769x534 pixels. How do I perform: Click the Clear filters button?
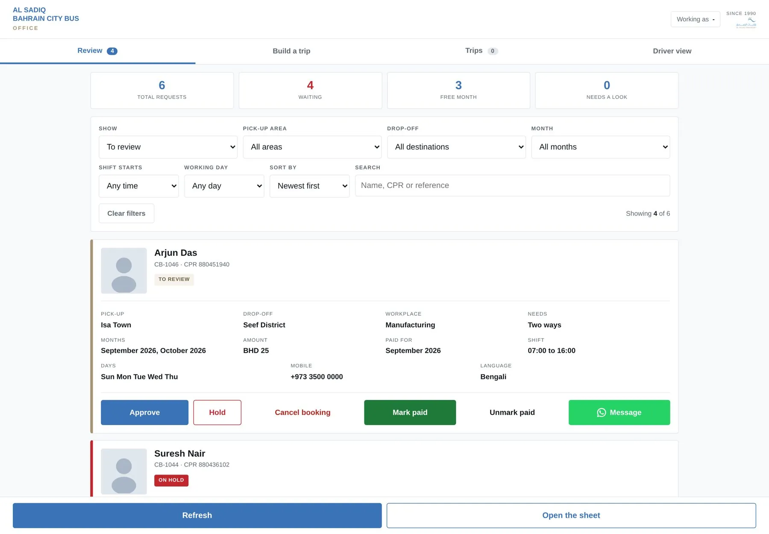click(x=126, y=213)
